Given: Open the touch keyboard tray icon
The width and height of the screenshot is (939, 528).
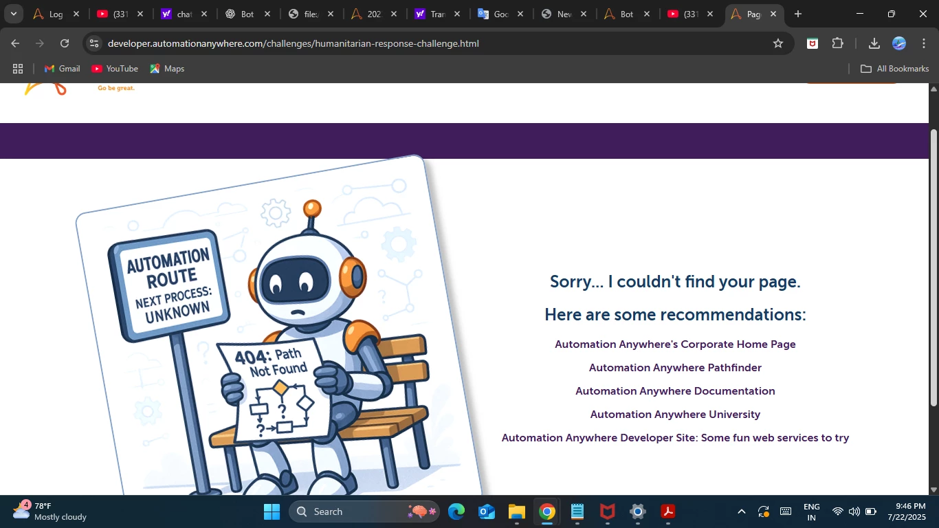Looking at the screenshot, I should tap(786, 511).
